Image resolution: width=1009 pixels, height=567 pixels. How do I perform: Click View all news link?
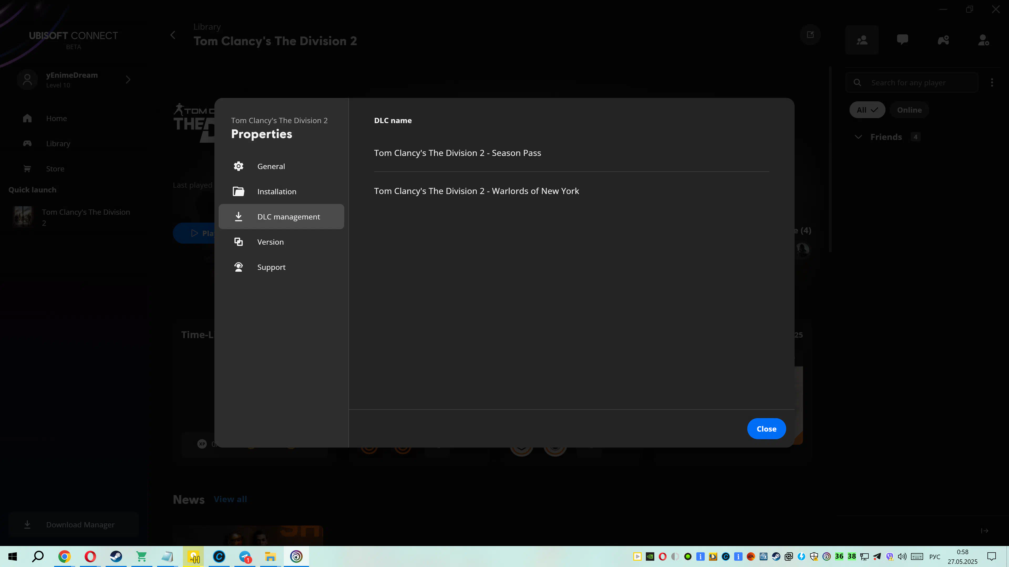point(230,499)
